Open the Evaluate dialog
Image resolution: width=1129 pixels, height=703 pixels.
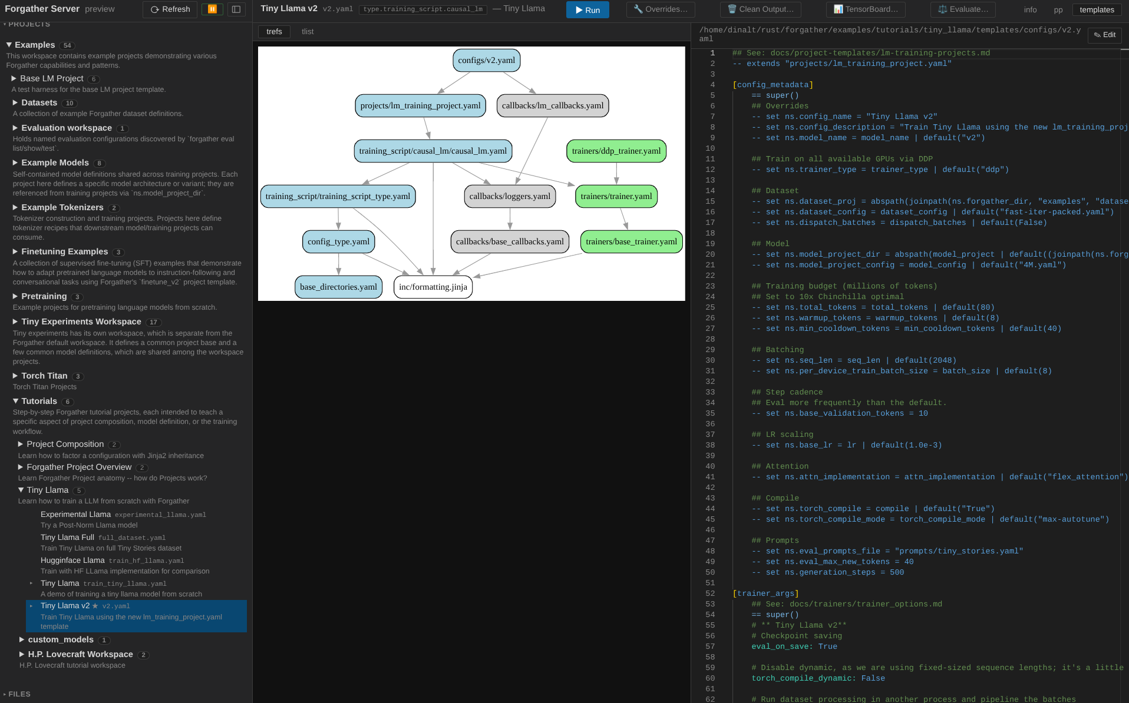pos(963,9)
